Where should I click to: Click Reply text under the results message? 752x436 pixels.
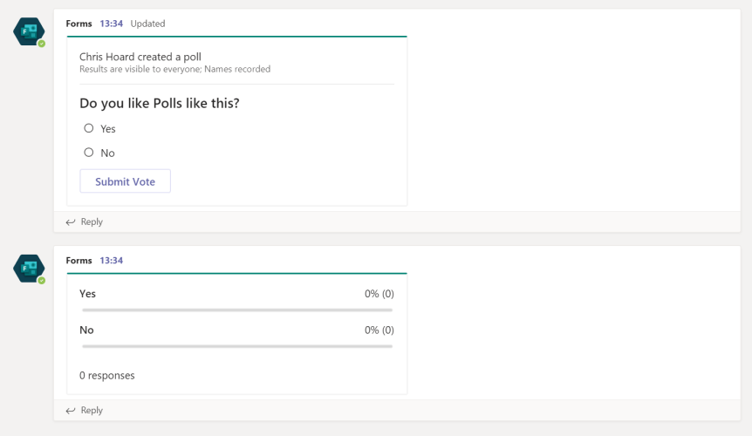[92, 411]
